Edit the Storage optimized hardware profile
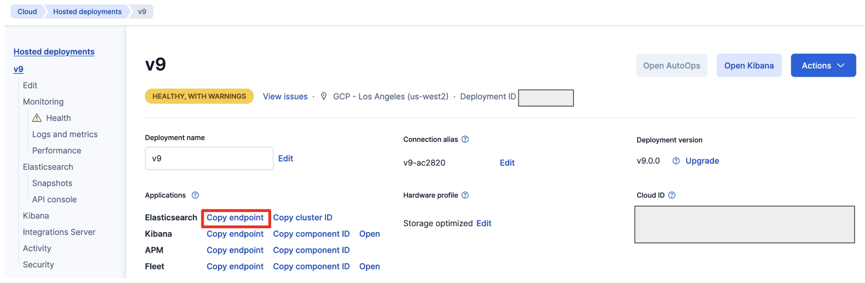 483,223
